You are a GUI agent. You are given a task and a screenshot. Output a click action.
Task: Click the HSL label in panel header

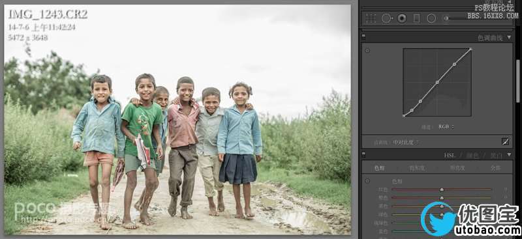[x=449, y=155]
